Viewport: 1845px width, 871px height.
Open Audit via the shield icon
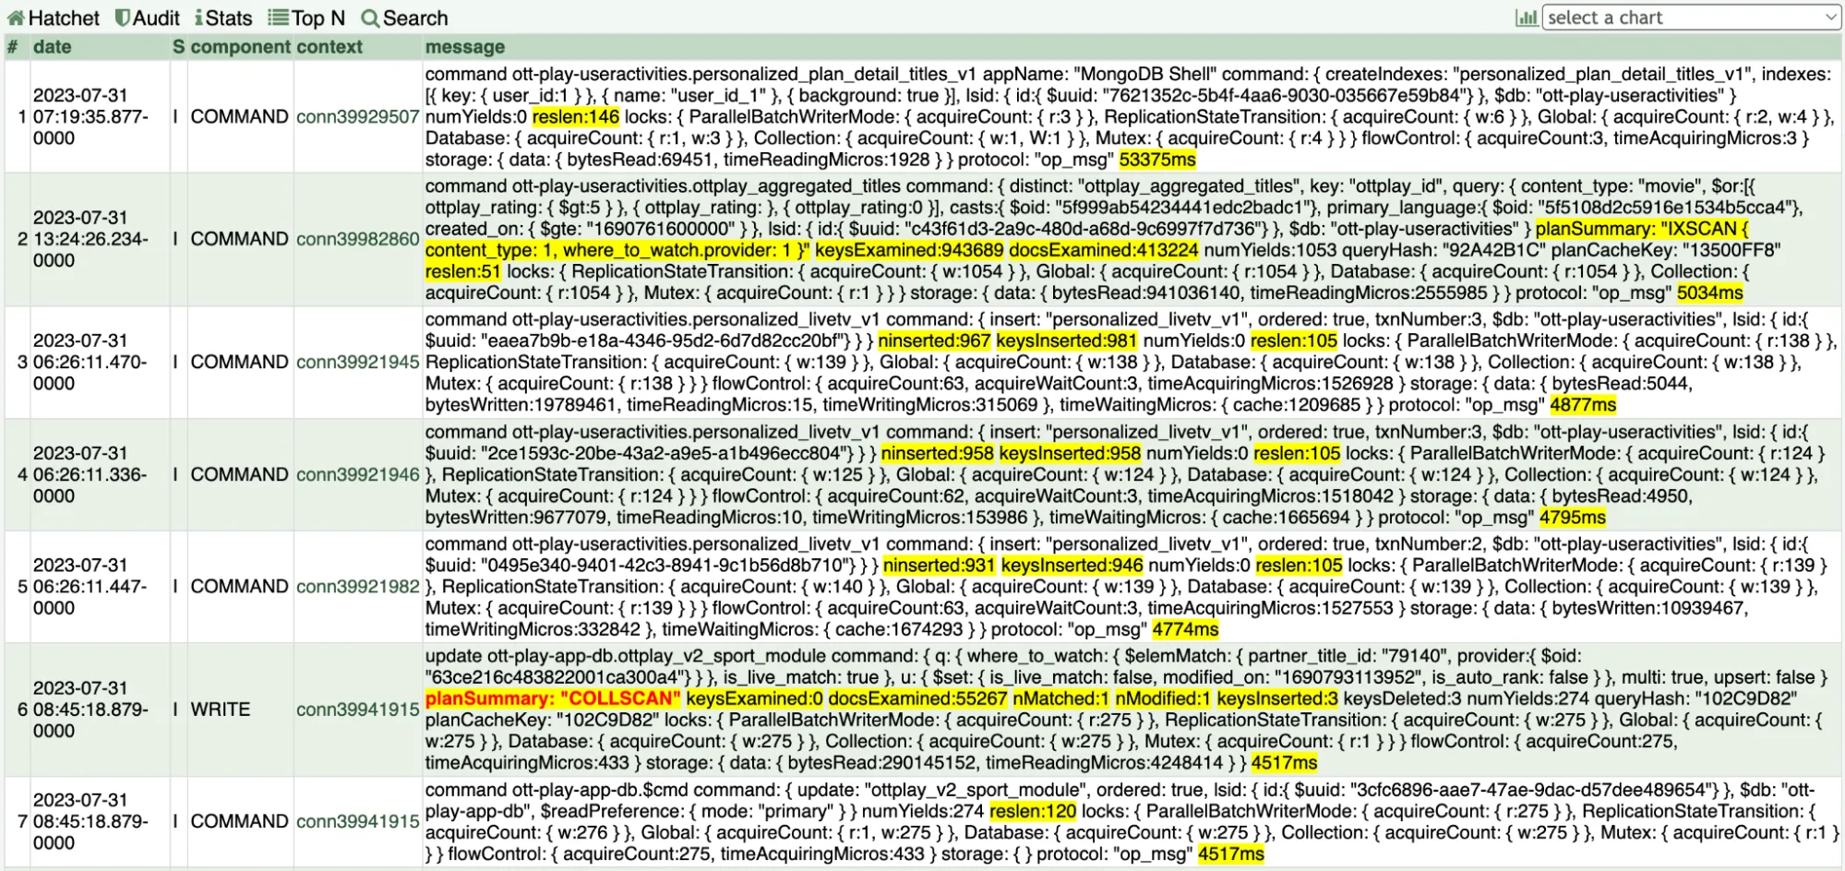pos(121,18)
